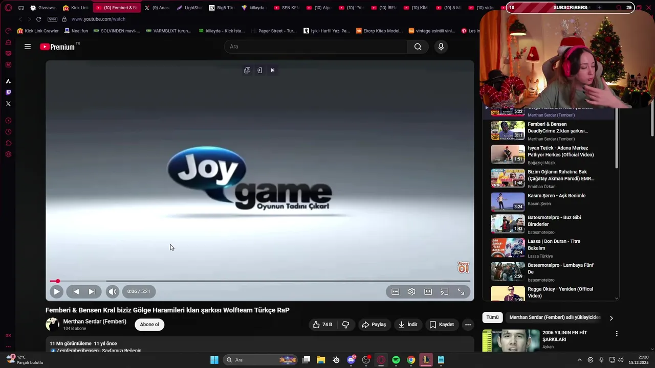Submit search with the magnifier button
The height and width of the screenshot is (368, 655).
coord(418,47)
